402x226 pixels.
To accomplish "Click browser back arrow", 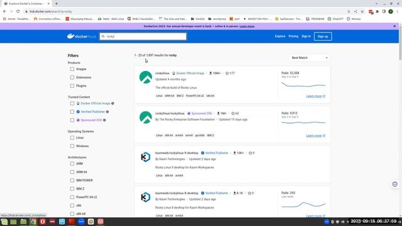I will point(4,11).
